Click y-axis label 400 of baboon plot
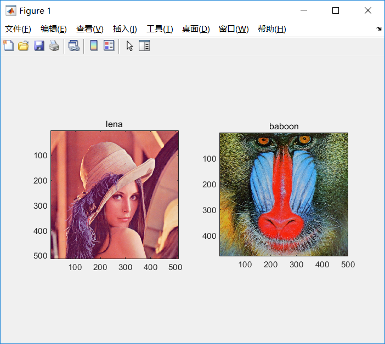This screenshot has width=385, height=344. pos(209,236)
